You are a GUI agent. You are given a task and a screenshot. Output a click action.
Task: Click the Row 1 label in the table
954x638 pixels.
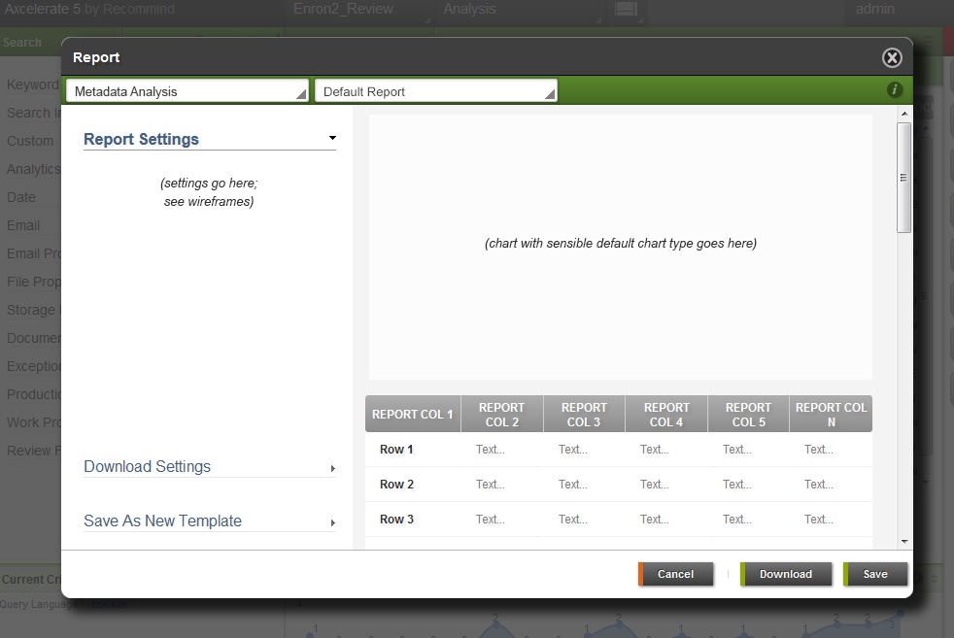click(396, 450)
